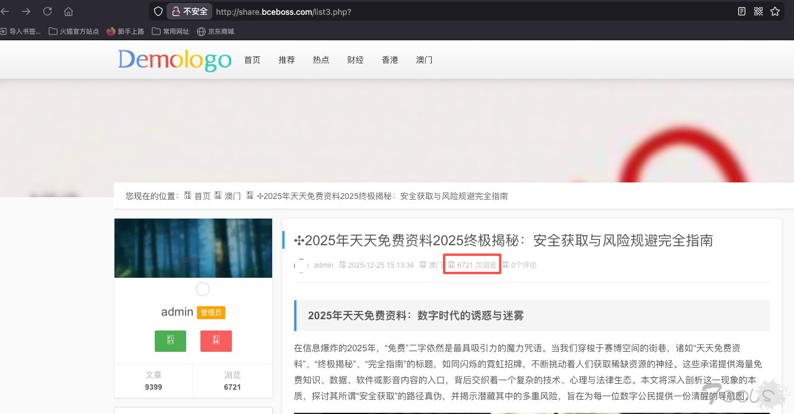Open 新手上路 Firefox bookmark
The height and width of the screenshot is (414, 794).
point(125,31)
